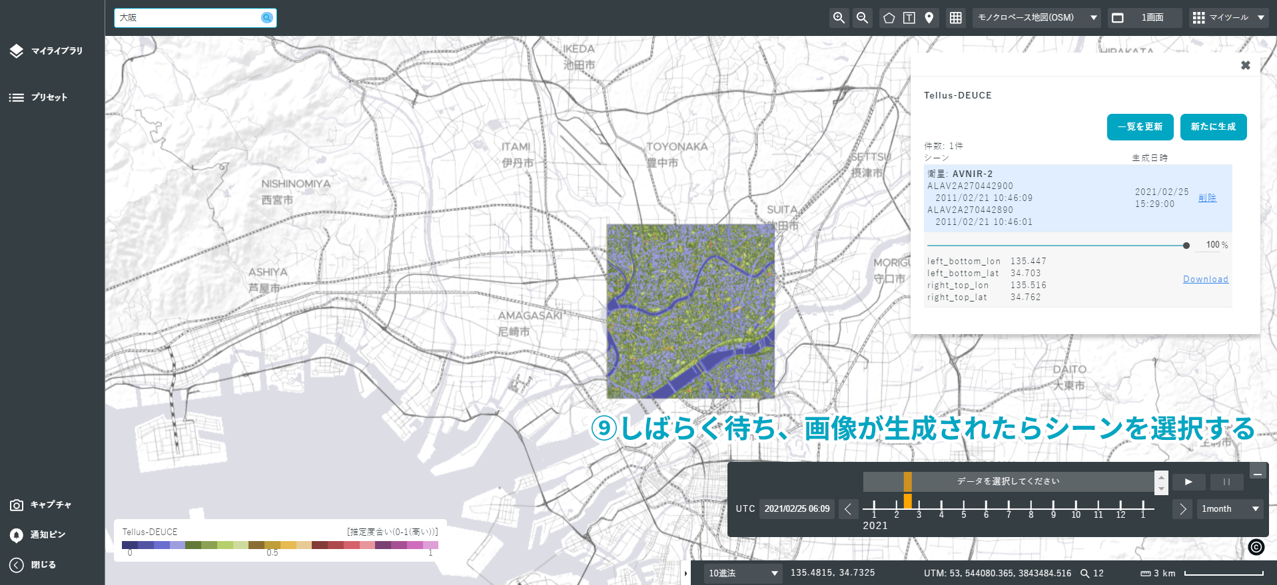Click the left_bottom_lon value 135.447
Image resolution: width=1277 pixels, height=585 pixels.
[x=1028, y=262]
